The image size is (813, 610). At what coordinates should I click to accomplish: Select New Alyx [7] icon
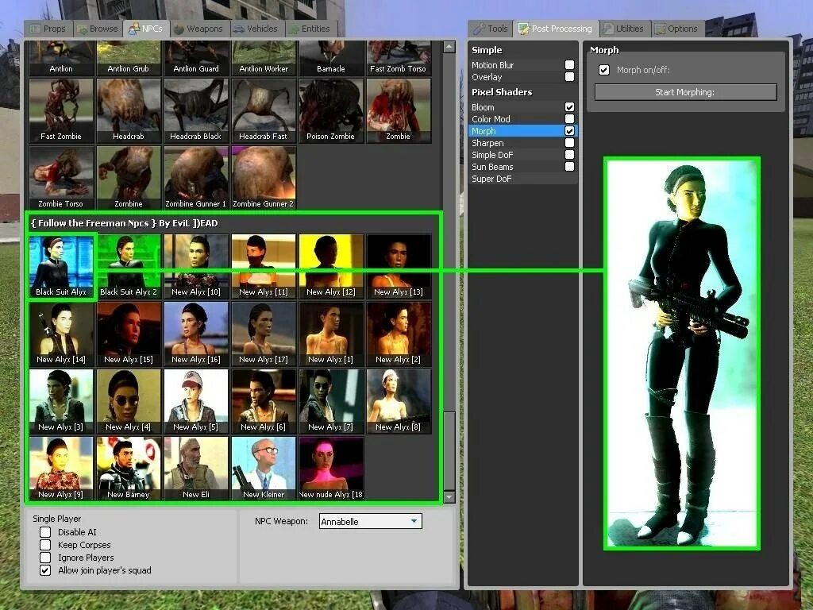[331, 401]
